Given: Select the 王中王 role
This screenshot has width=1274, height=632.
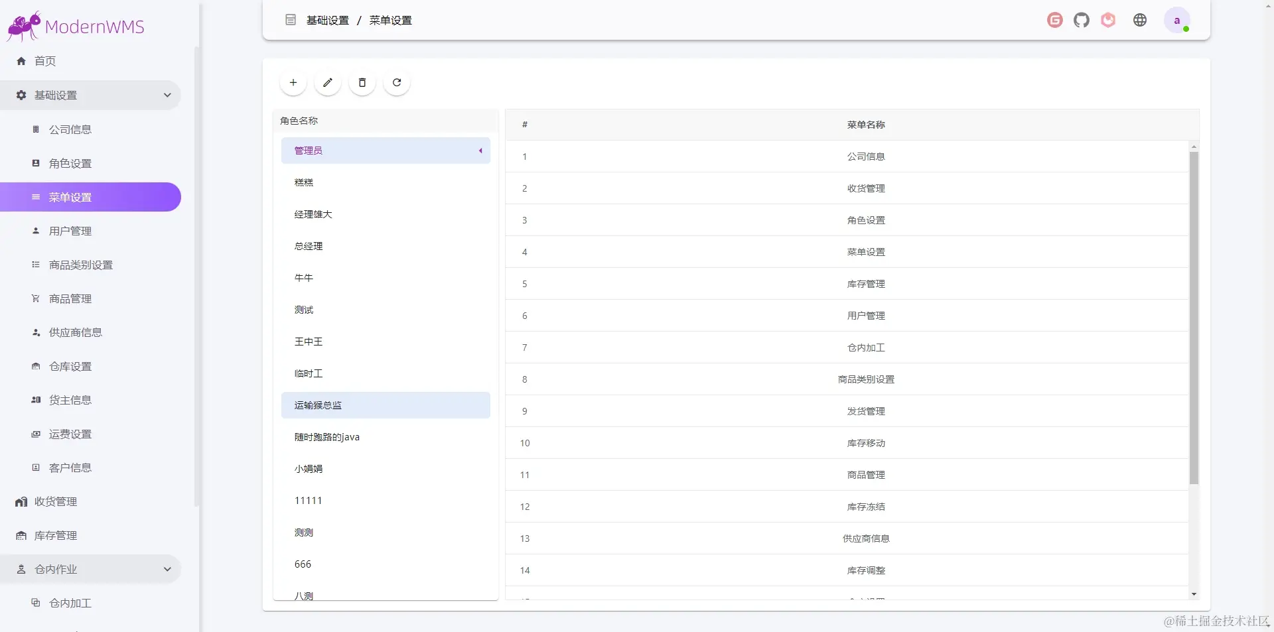Looking at the screenshot, I should pos(386,342).
